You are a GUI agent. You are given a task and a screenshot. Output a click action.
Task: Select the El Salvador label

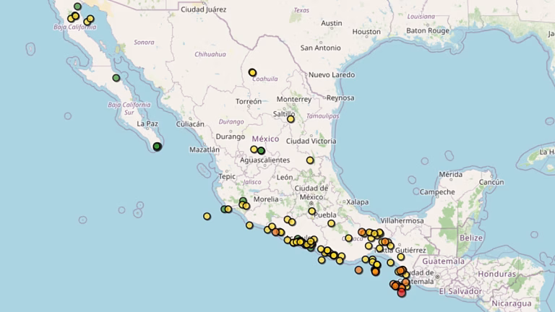pyautogui.click(x=460, y=292)
